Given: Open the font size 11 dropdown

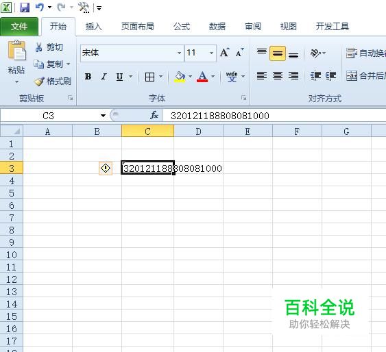Looking at the screenshot, I should click(211, 53).
